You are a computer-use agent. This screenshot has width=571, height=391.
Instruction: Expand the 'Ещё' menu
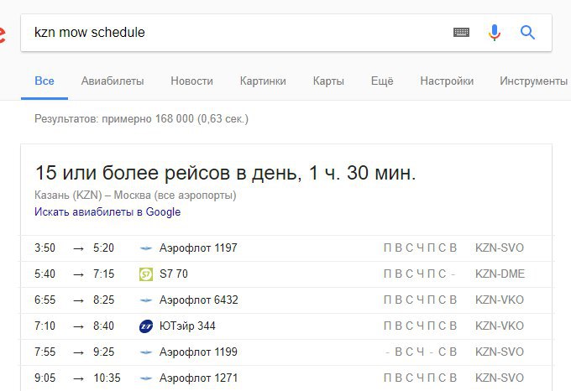382,81
